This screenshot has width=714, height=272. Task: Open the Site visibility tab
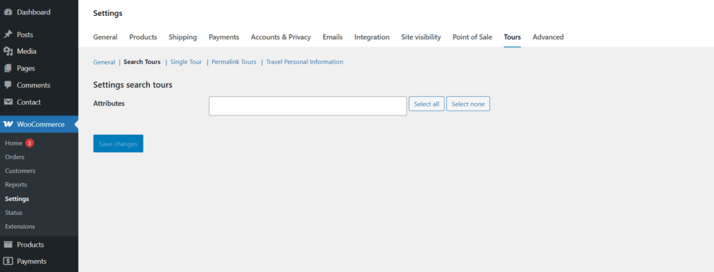coord(420,38)
